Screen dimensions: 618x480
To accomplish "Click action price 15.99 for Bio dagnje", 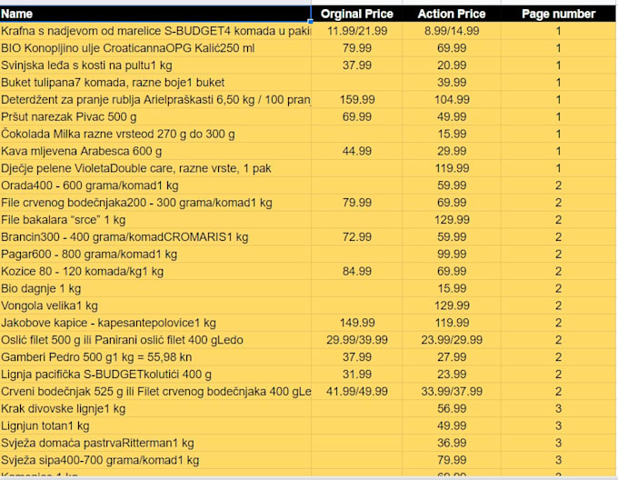I will pyautogui.click(x=452, y=288).
